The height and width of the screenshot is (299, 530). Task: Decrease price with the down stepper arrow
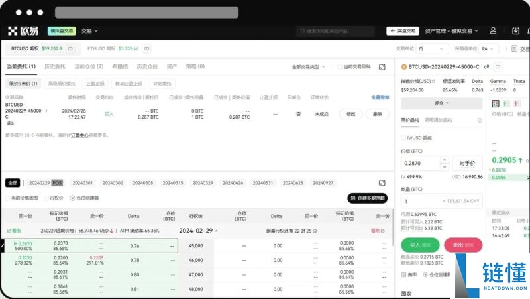pyautogui.click(x=445, y=167)
